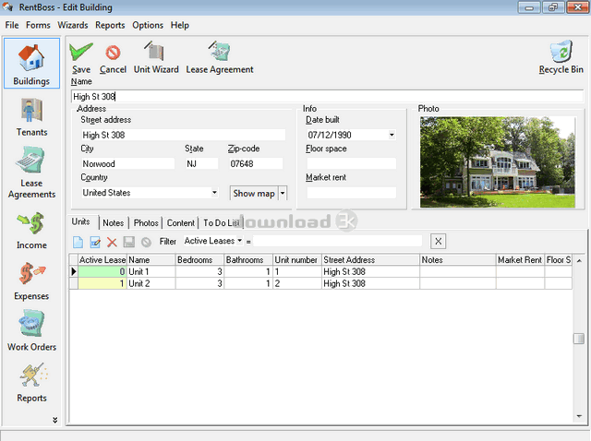Open the Recycle Bin

coord(561,54)
